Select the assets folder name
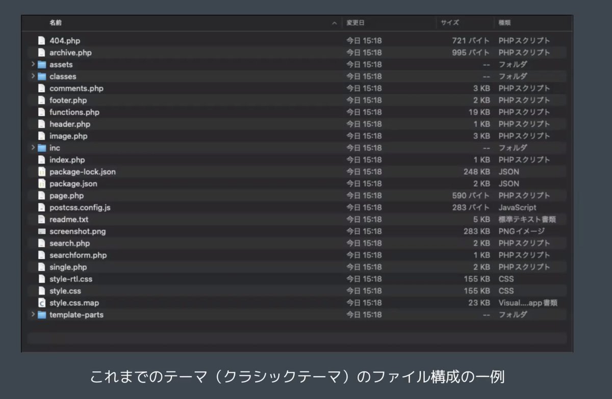The height and width of the screenshot is (399, 612). pyautogui.click(x=61, y=65)
